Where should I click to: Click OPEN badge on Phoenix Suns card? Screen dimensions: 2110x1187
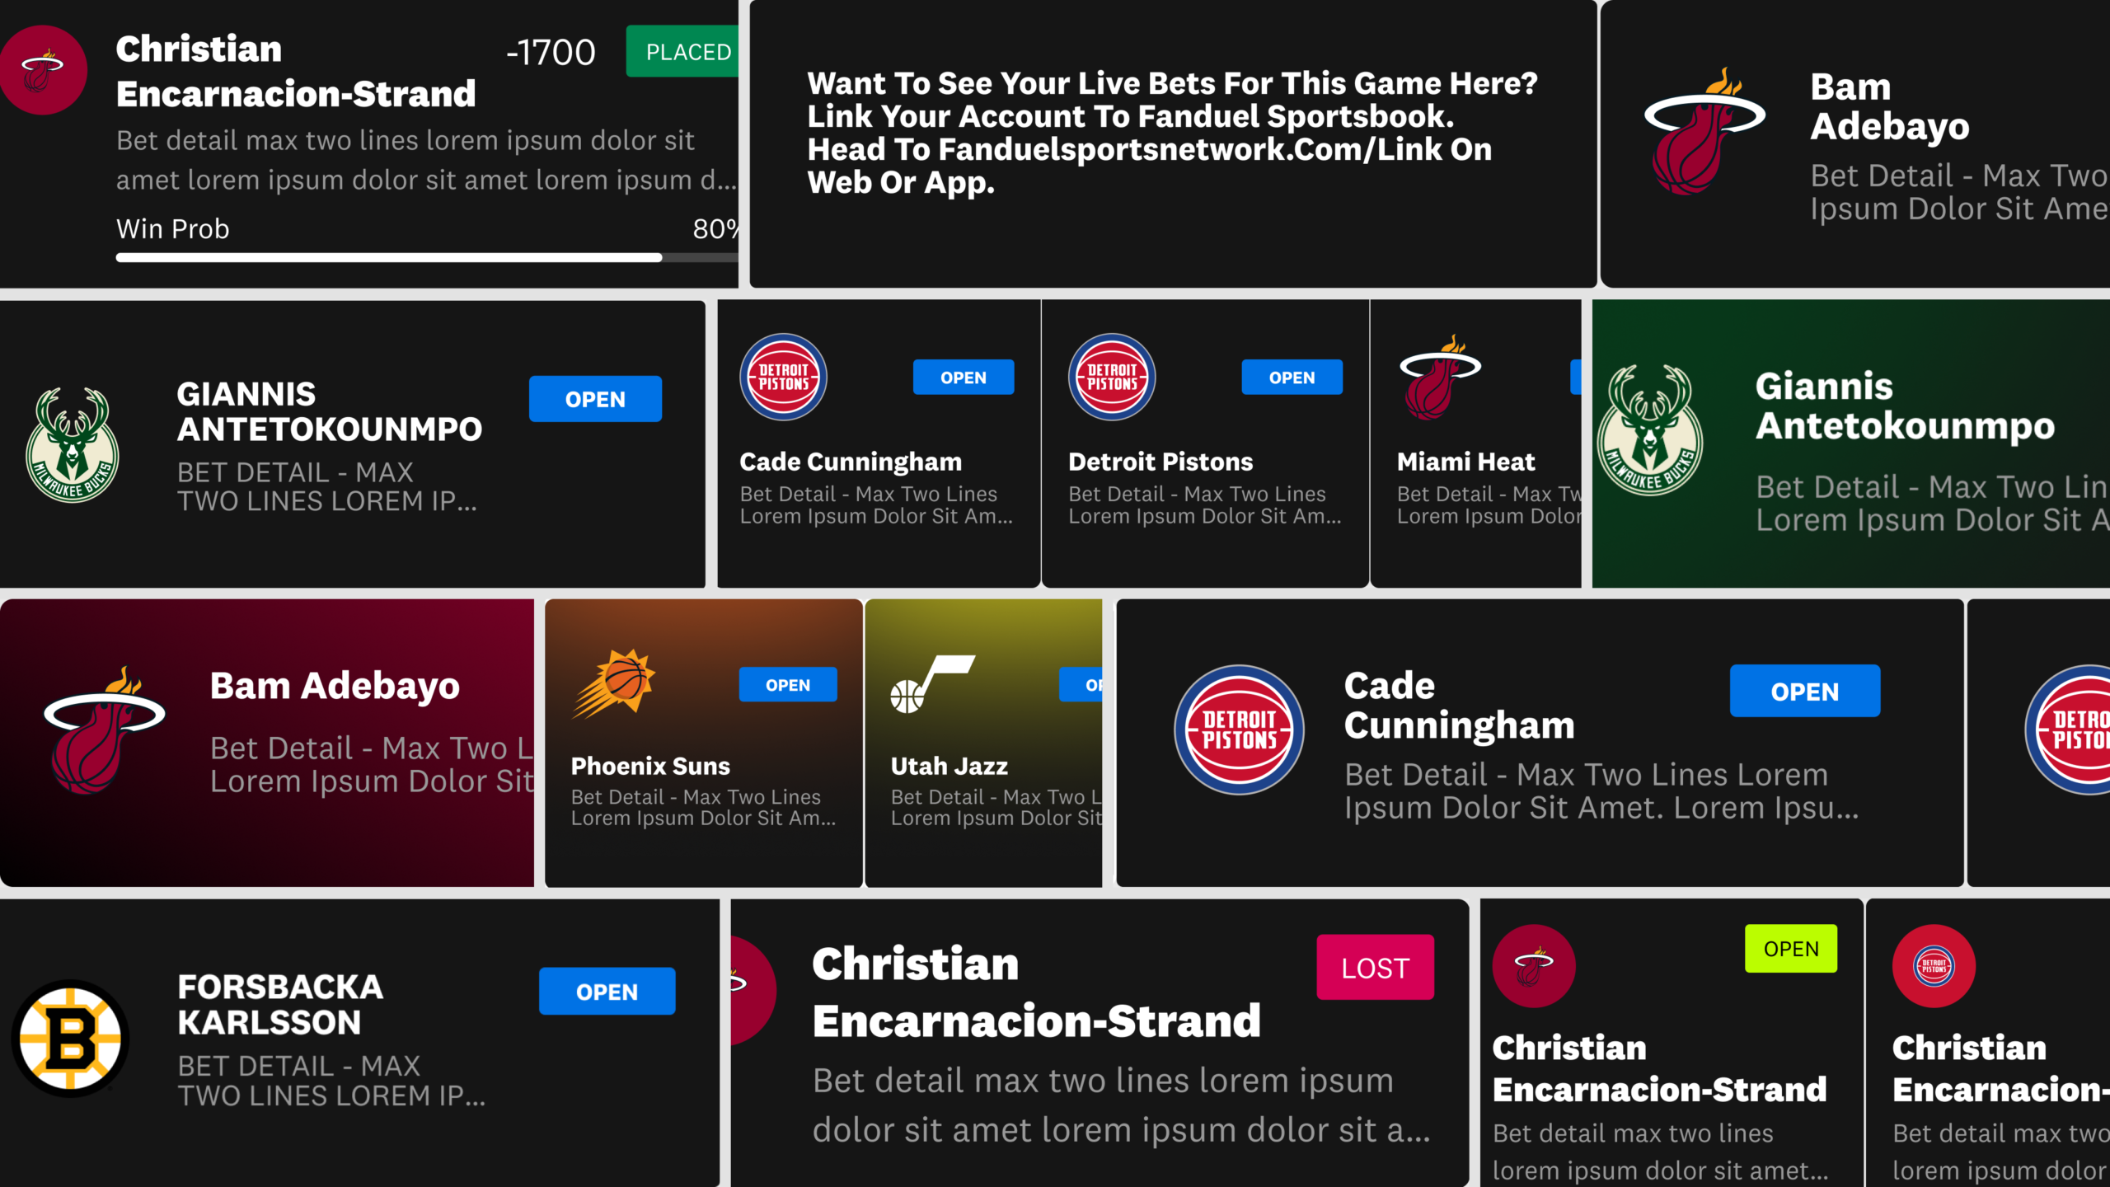[787, 685]
